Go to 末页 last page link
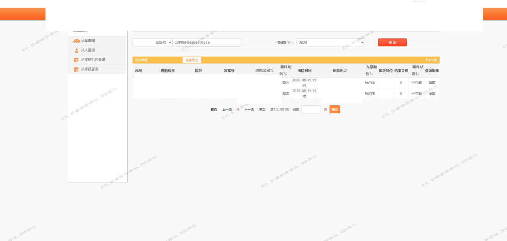Image resolution: width=507 pixels, height=241 pixels. pos(262,110)
